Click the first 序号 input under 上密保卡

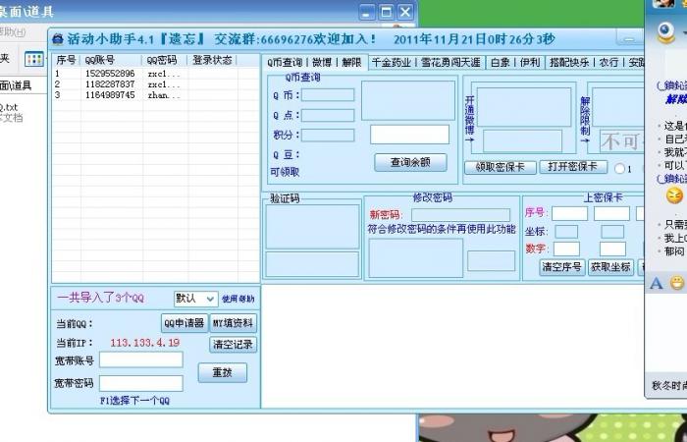(569, 213)
